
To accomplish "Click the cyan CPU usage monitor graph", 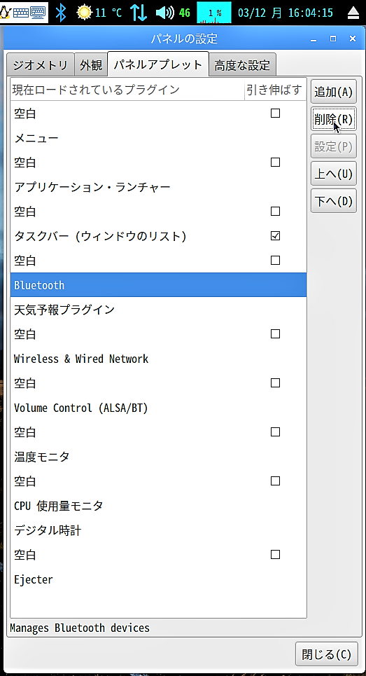I will coord(214,13).
